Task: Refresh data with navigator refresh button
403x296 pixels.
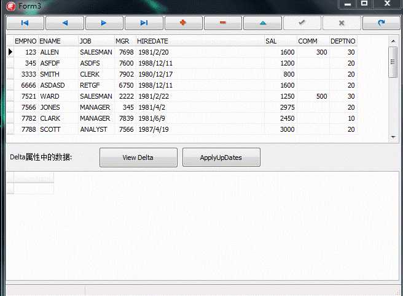Action: [x=381, y=23]
